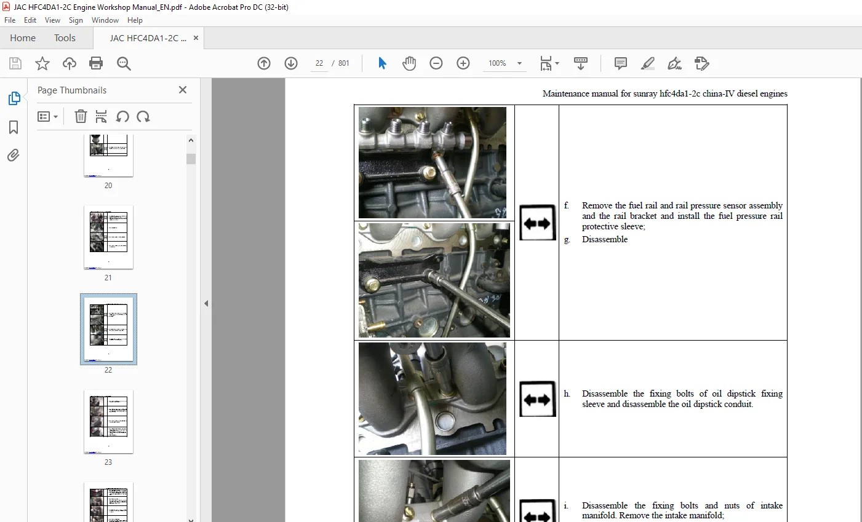Go to previous page
The image size is (862, 522).
point(264,63)
